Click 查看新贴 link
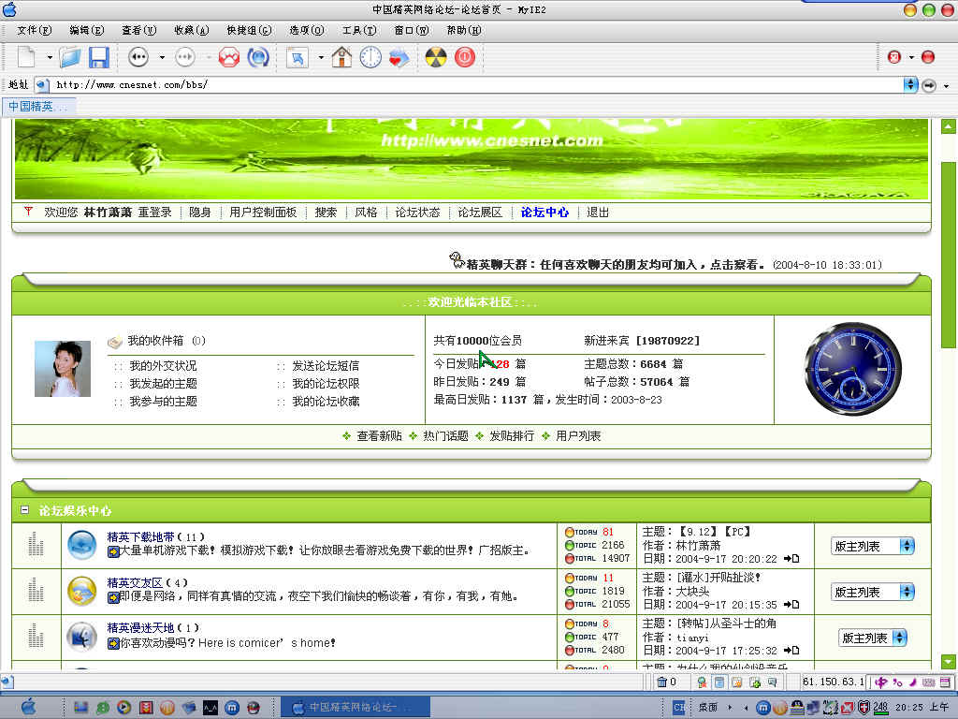 coord(380,436)
